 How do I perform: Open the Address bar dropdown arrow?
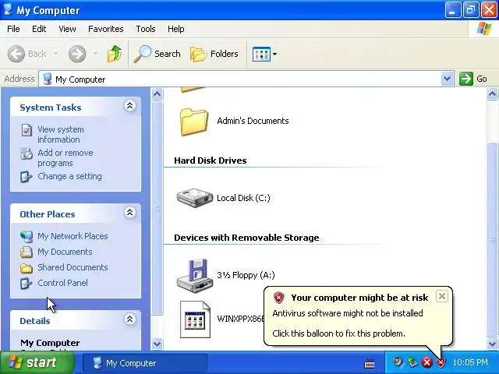click(x=447, y=79)
